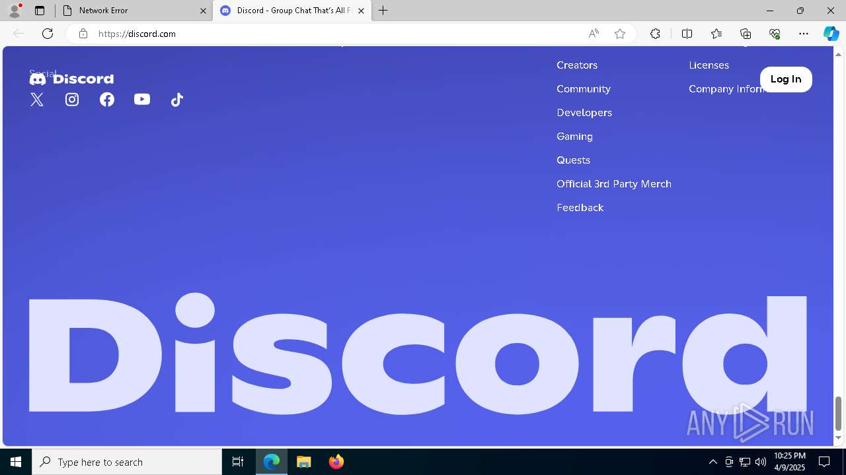Open the Windows Start menu
This screenshot has width=846, height=475.
point(16,462)
